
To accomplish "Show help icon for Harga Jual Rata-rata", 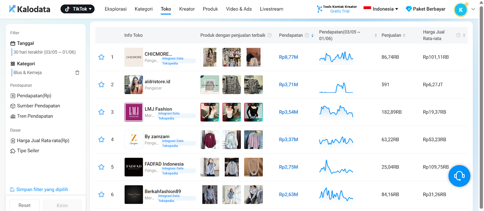I will 458,35.
